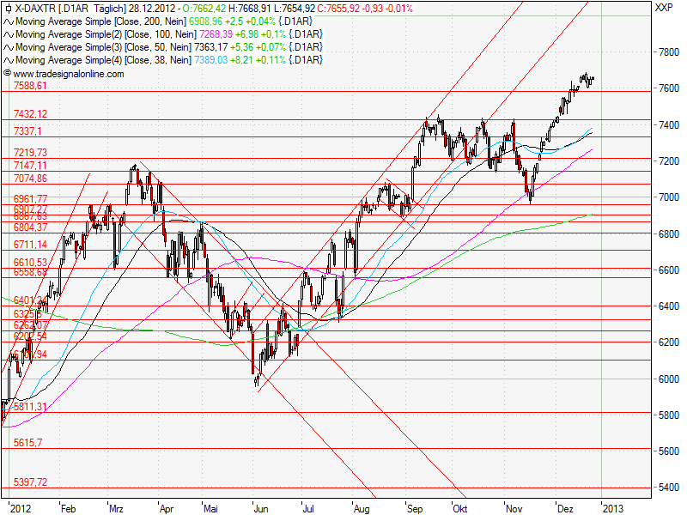The width and height of the screenshot is (687, 515).
Task: Select the 7432,12 horizontal level label
Action: click(30, 114)
